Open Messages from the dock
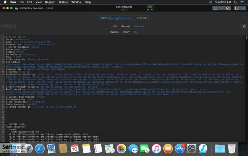Viewport: 248px width, 156px height. coord(133,148)
